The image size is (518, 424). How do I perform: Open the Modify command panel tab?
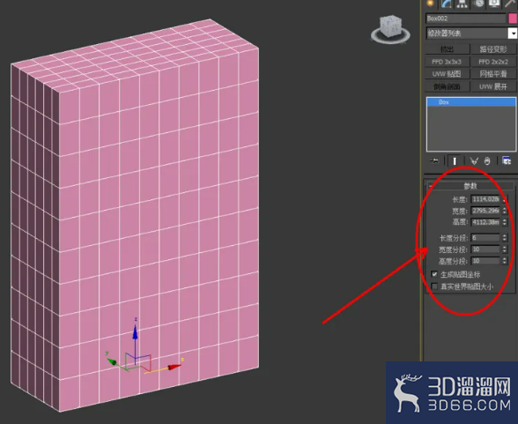pos(446,4)
